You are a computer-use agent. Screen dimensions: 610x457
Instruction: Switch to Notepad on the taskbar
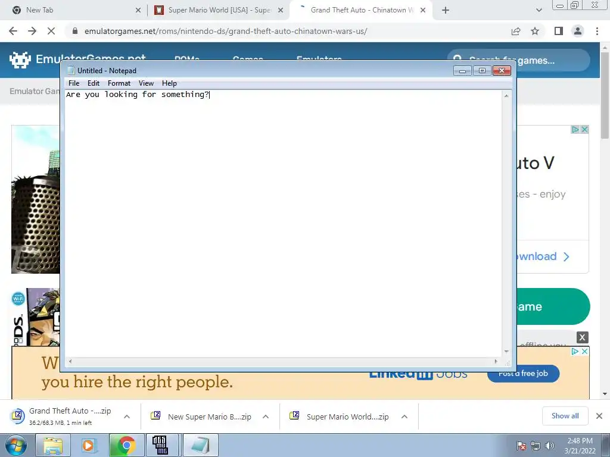click(x=201, y=445)
